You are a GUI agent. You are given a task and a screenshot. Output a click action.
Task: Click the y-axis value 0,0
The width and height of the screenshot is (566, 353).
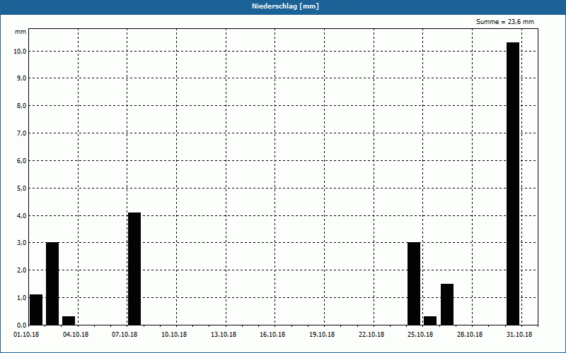[22, 325]
